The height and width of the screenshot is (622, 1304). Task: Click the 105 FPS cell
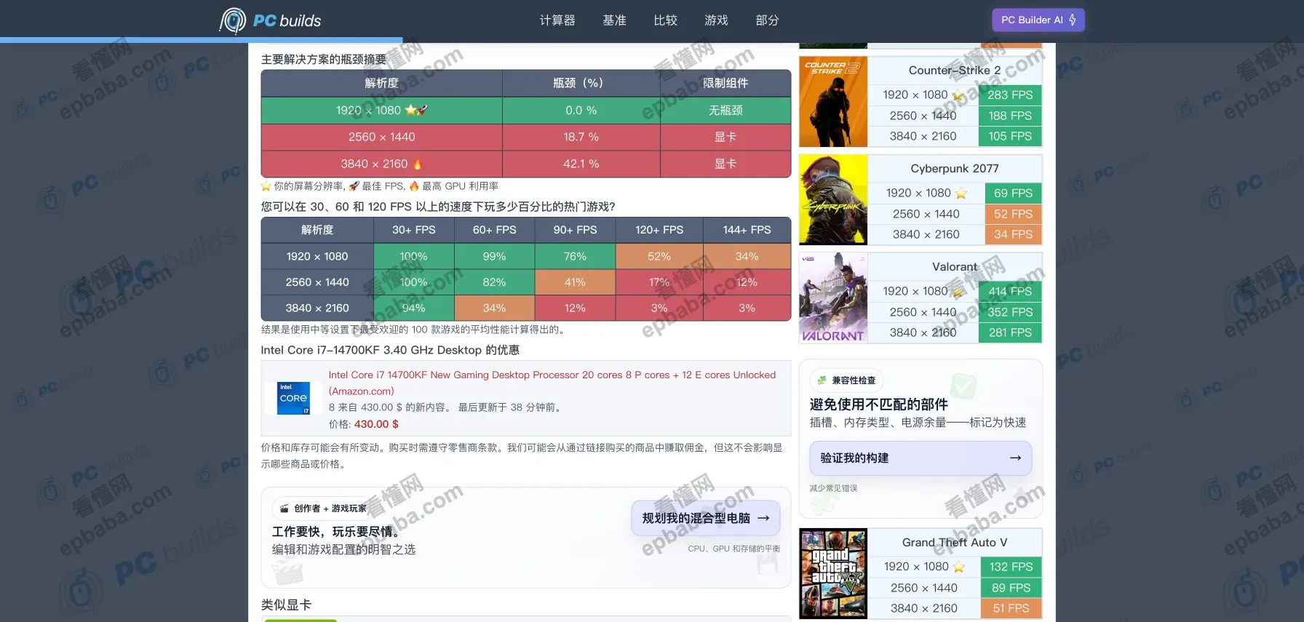coord(1010,136)
